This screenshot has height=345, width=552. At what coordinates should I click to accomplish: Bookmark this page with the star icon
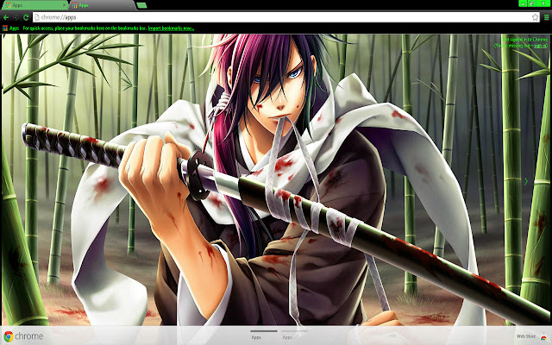pyautogui.click(x=535, y=17)
